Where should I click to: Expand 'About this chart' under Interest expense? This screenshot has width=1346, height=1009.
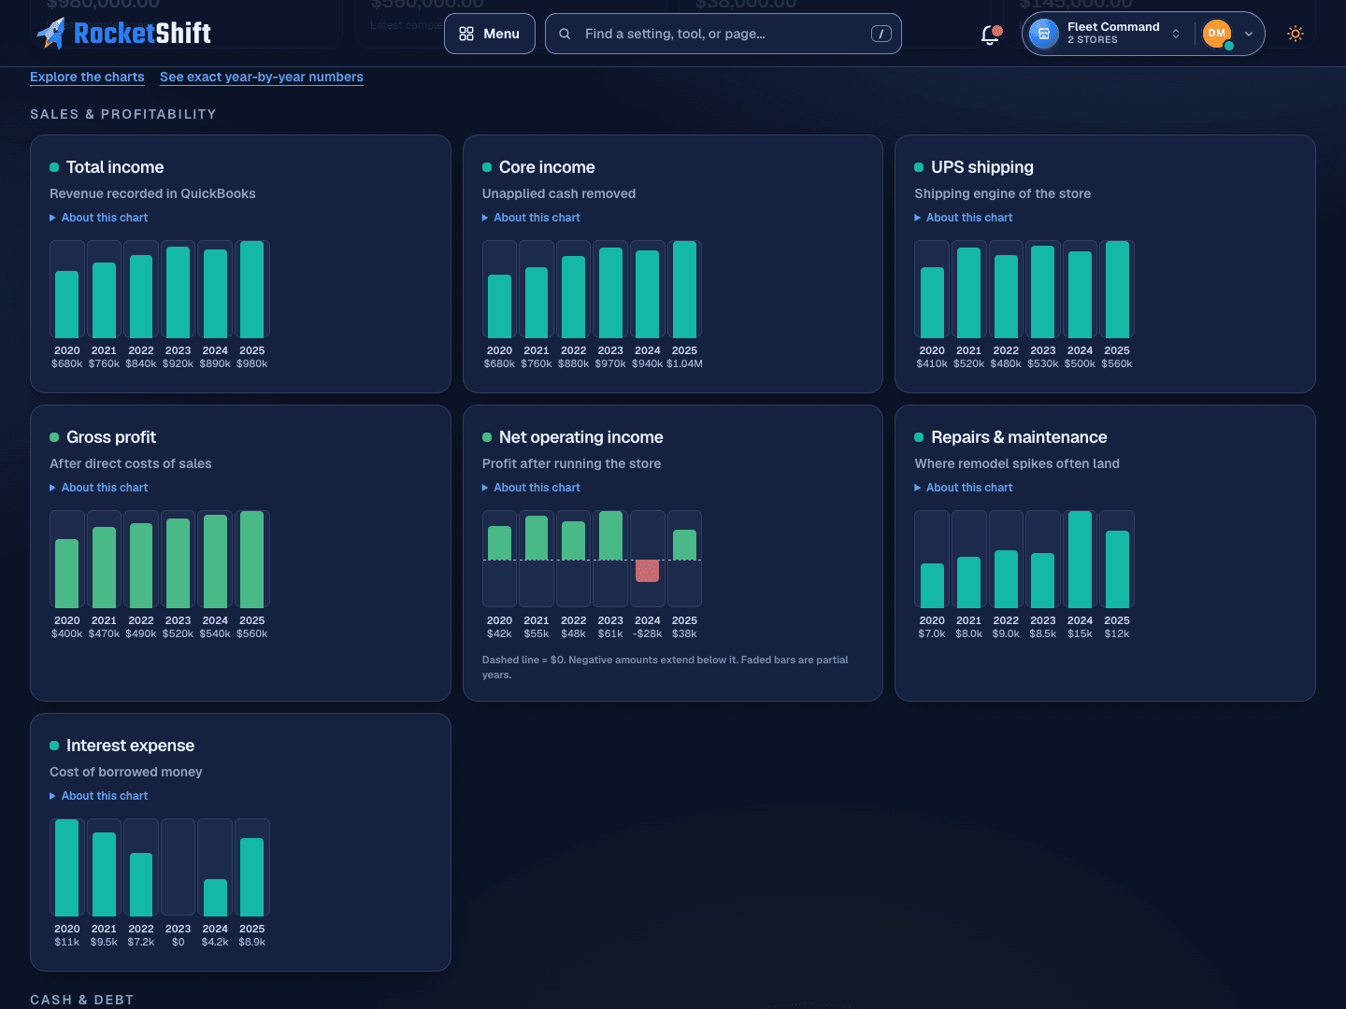pos(99,796)
